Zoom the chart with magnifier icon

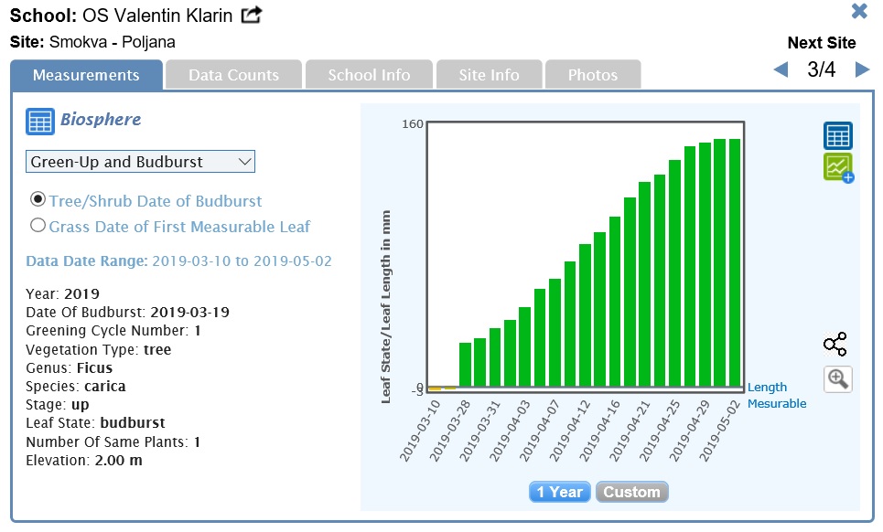(x=837, y=379)
